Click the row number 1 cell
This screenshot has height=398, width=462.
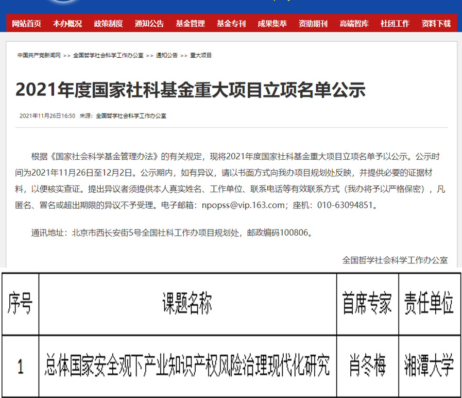coord(20,366)
